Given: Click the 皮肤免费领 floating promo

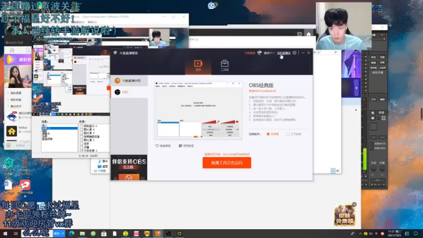Looking at the screenshot, I should click(345, 215).
